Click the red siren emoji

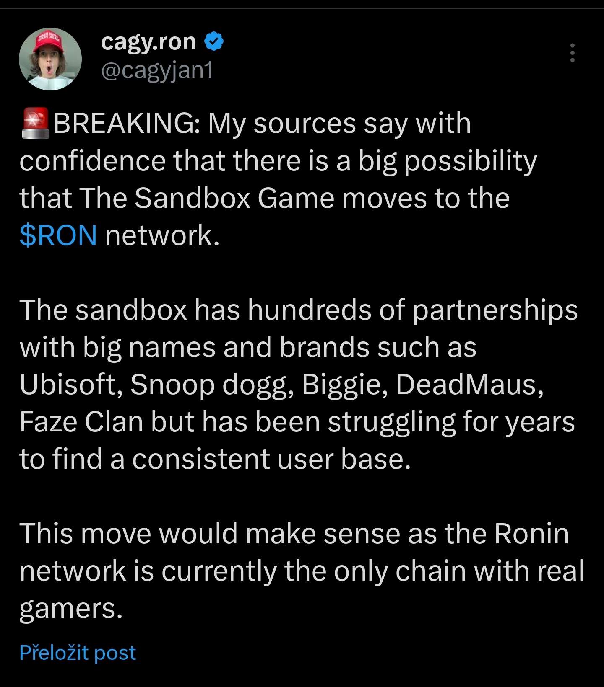[35, 124]
